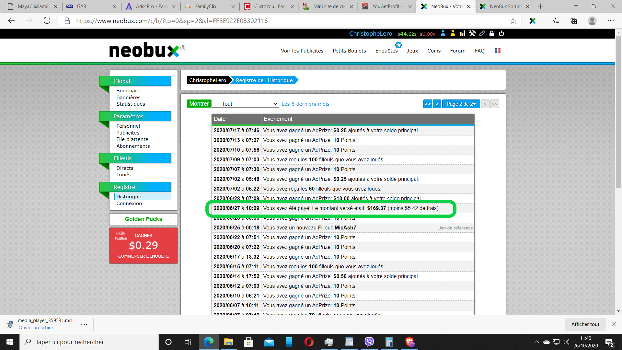Go to the Forum menu link
Viewport: 622px width, 350px height.
pos(457,51)
